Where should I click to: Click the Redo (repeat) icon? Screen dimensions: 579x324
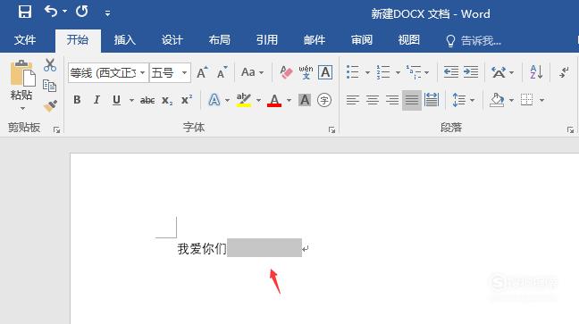(81, 12)
